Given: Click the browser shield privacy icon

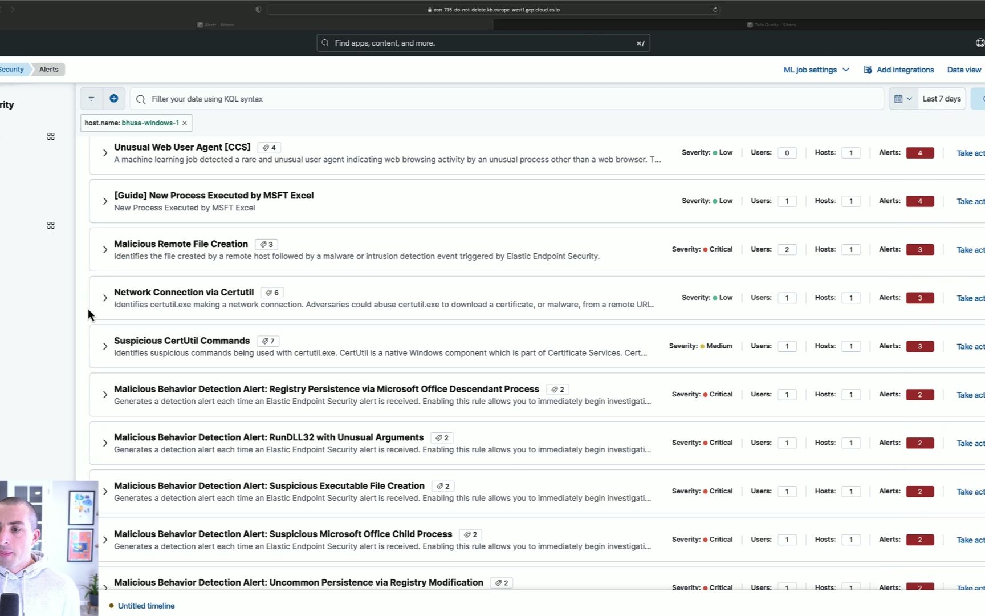Looking at the screenshot, I should (258, 10).
